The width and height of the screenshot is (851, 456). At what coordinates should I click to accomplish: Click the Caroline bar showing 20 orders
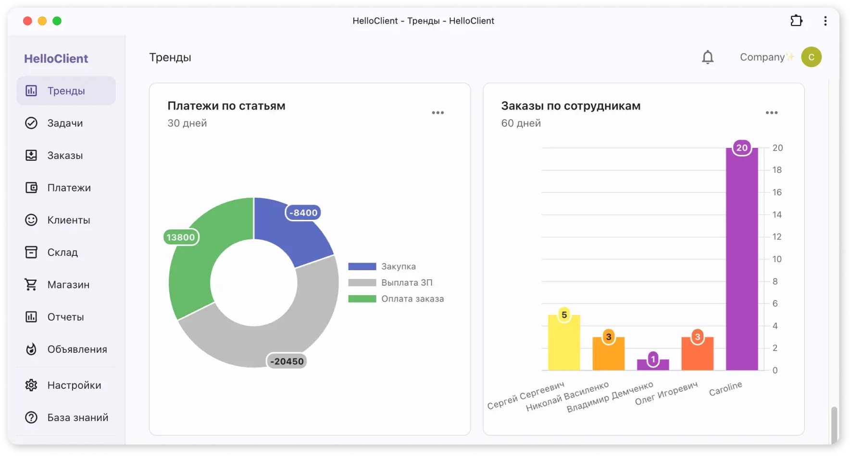[x=742, y=259]
